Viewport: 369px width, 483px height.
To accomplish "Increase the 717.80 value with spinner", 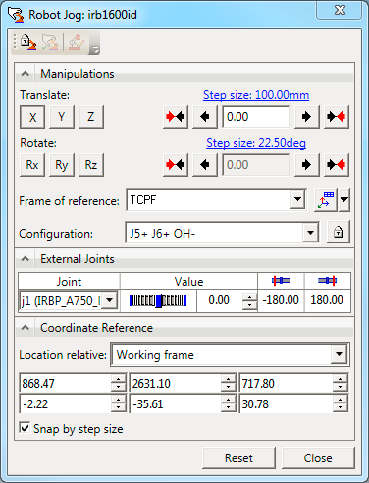I will pyautogui.click(x=341, y=379).
